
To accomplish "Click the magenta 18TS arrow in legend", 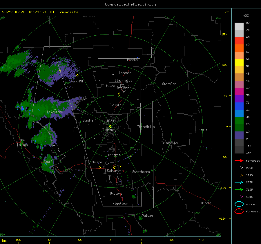I will point(239,197).
